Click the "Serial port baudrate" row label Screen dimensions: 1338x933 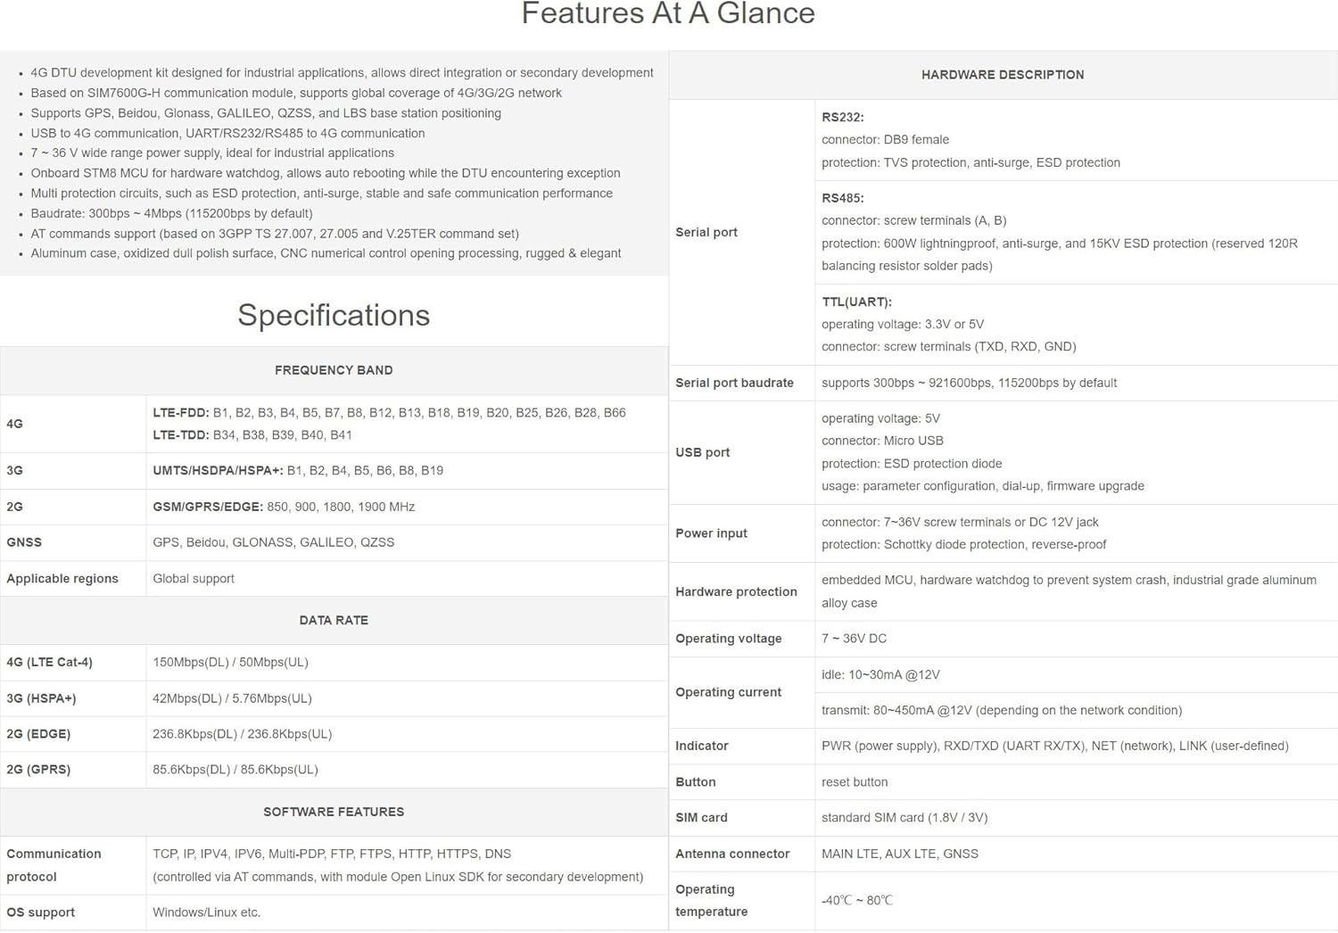pyautogui.click(x=734, y=383)
